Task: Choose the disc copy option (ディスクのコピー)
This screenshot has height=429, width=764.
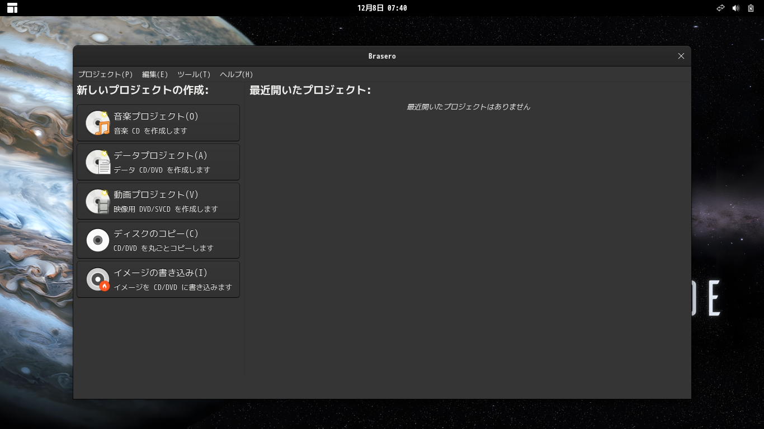Action: (158, 240)
